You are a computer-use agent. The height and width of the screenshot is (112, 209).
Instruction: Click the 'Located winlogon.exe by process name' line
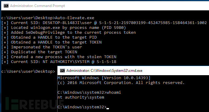[x=64, y=28]
